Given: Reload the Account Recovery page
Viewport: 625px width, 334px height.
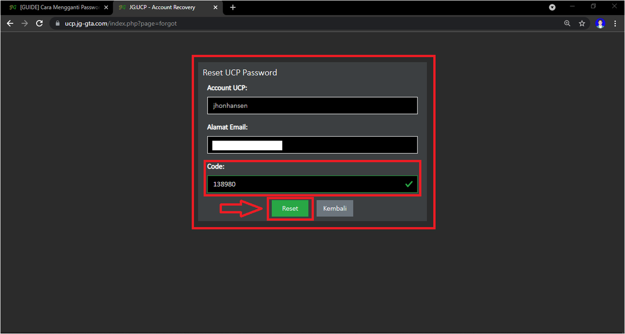Looking at the screenshot, I should click(40, 23).
